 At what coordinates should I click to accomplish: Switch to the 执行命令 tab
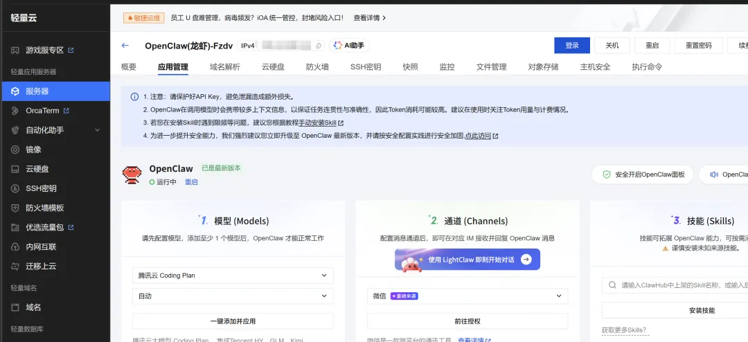[647, 66]
